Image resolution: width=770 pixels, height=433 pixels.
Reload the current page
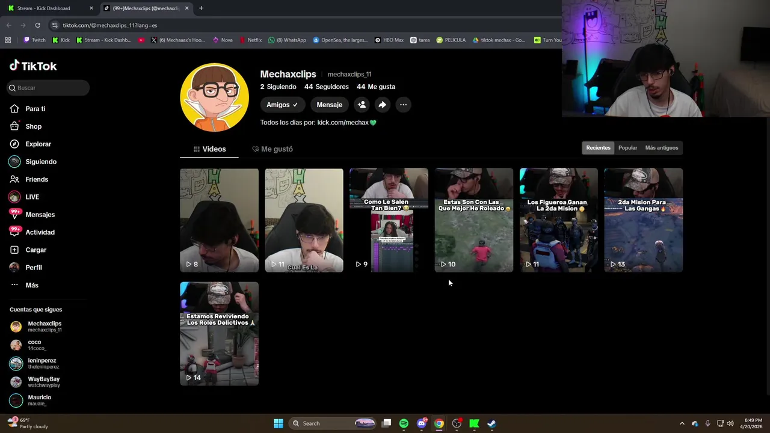(37, 25)
